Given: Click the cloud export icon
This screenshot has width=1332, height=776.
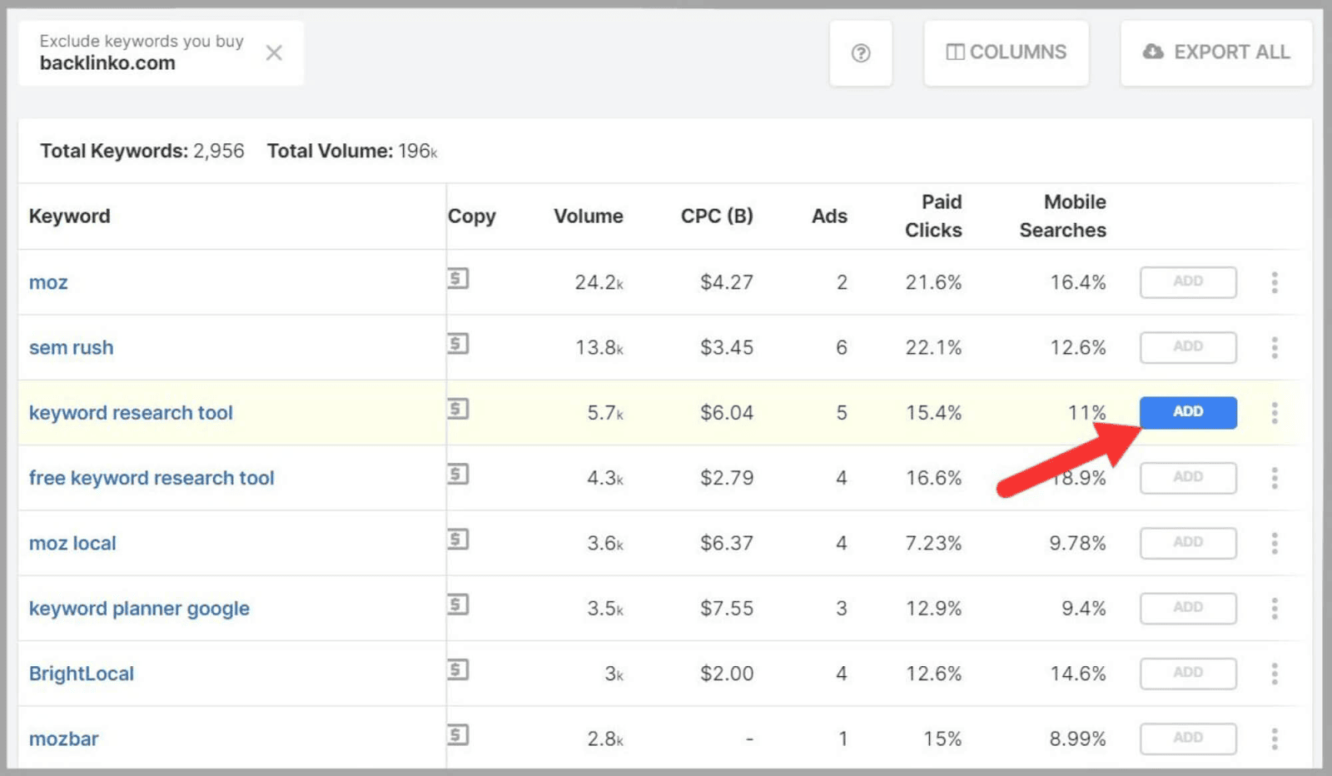Looking at the screenshot, I should click(1151, 52).
